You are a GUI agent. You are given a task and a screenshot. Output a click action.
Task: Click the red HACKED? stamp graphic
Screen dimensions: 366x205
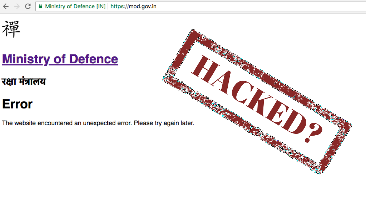257,101
